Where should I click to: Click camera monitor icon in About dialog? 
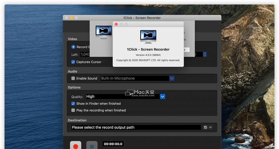[x=148, y=37]
